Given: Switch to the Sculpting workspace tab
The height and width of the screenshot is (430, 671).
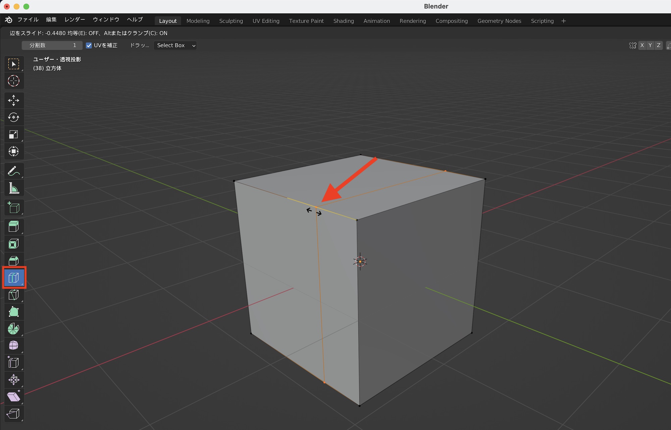Looking at the screenshot, I should coord(231,21).
